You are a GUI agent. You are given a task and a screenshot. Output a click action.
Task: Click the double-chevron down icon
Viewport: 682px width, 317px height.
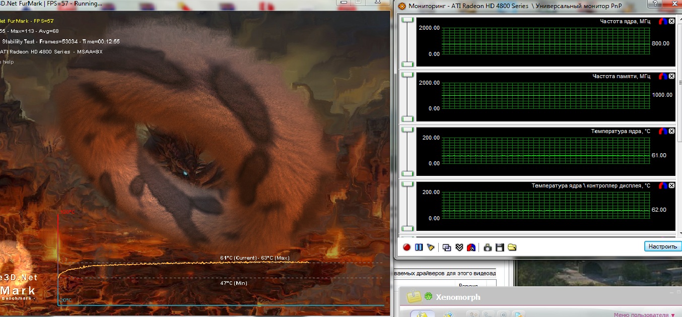click(x=459, y=247)
